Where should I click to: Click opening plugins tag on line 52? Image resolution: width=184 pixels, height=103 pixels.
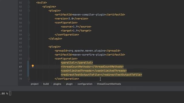coord(49,7)
